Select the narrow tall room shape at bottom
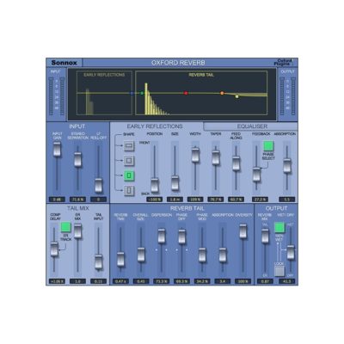The height and width of the screenshot is (344, 344). pos(129,190)
